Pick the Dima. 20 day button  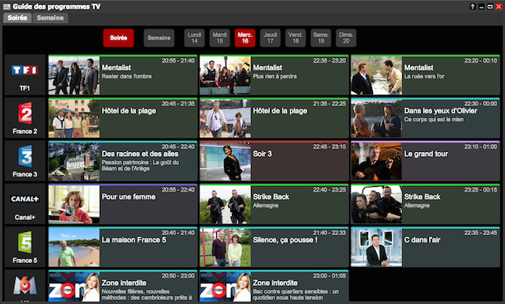click(x=346, y=38)
